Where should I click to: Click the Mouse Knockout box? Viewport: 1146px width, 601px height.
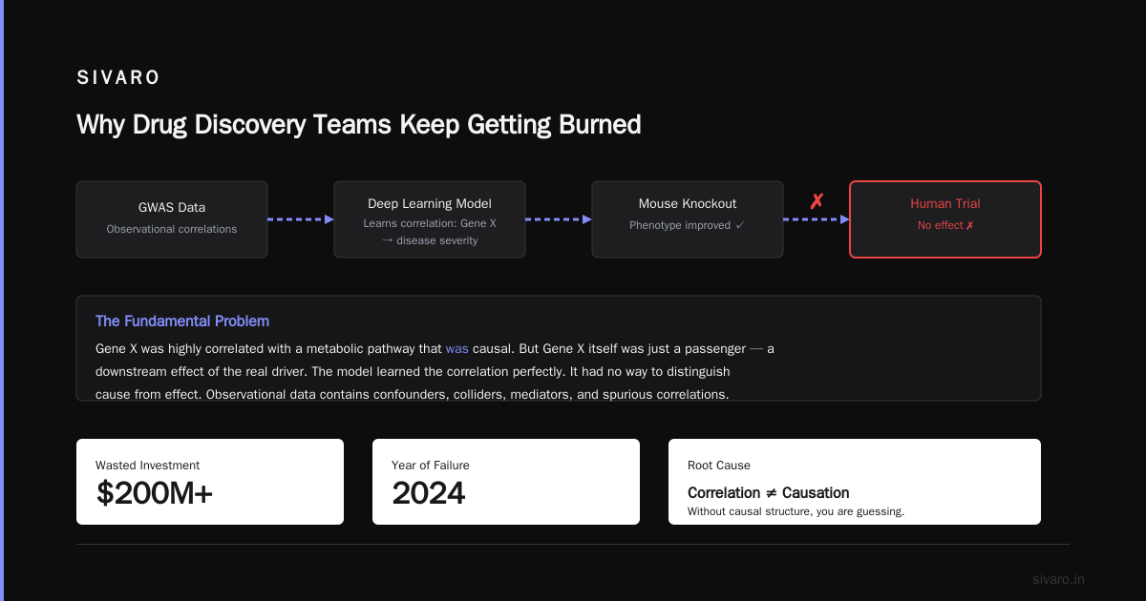[x=688, y=219]
